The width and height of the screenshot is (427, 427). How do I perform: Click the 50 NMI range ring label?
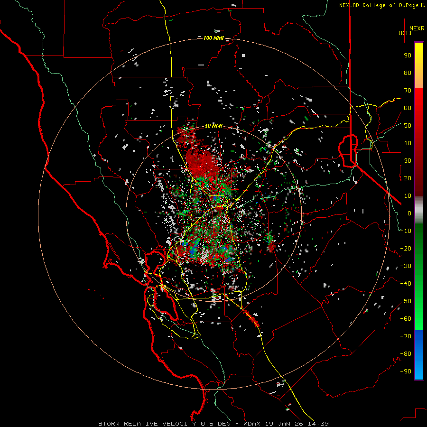click(213, 126)
